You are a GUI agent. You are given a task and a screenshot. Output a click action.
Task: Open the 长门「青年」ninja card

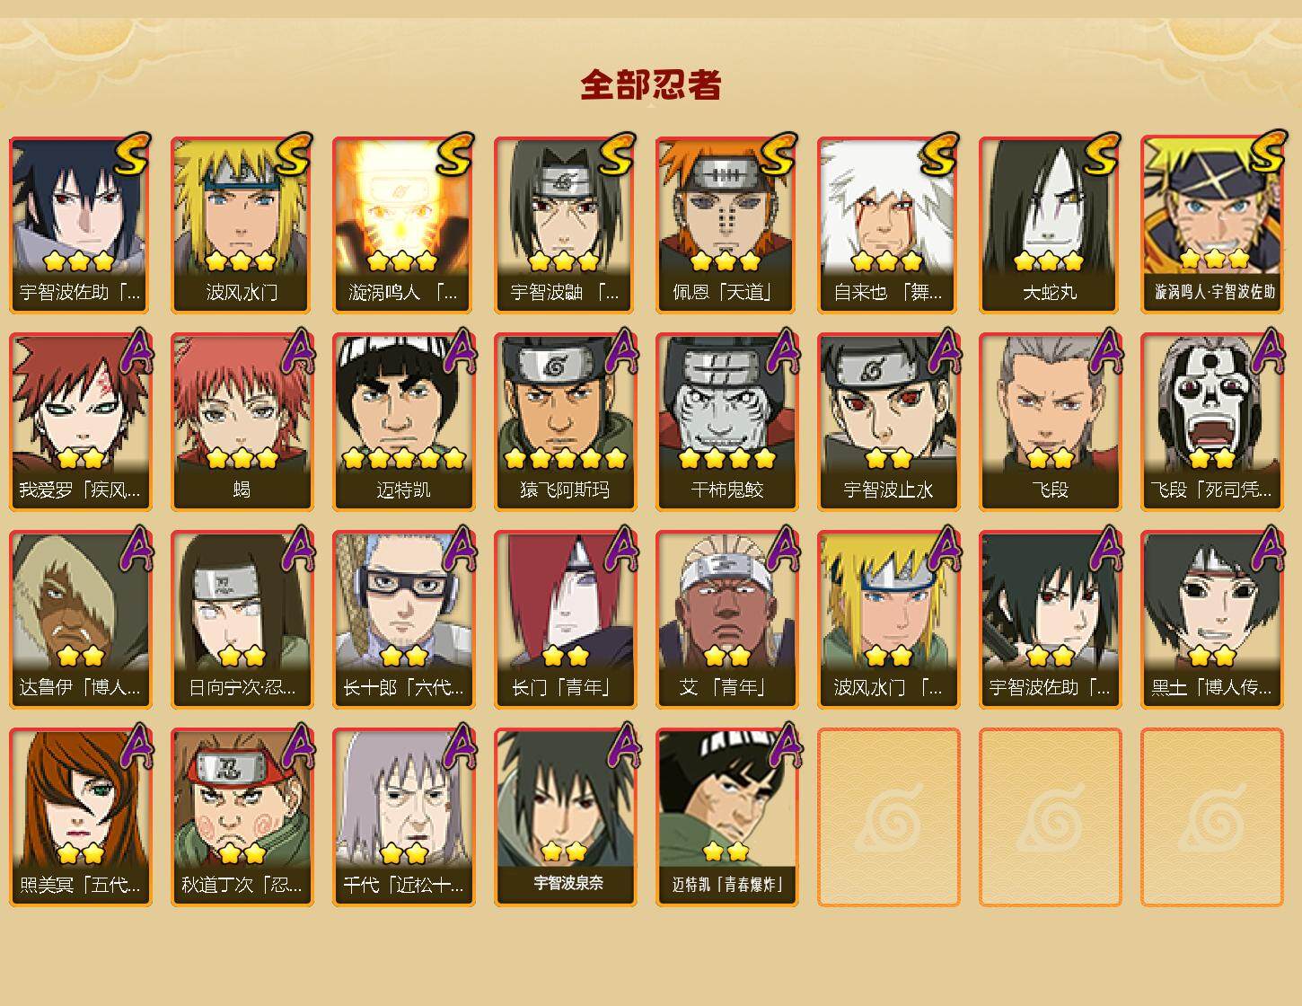[x=566, y=620]
